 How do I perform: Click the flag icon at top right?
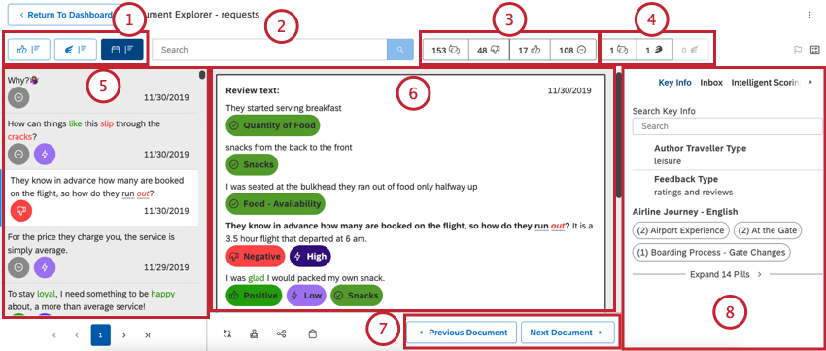(x=798, y=50)
